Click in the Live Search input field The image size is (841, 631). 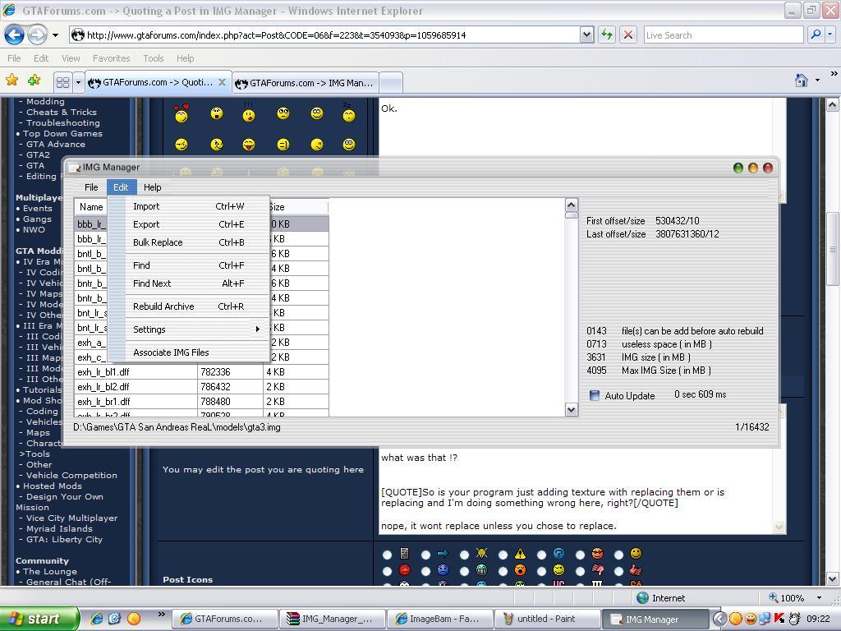coord(724,35)
